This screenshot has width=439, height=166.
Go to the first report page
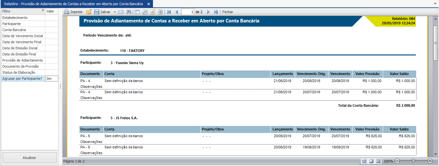169,12
